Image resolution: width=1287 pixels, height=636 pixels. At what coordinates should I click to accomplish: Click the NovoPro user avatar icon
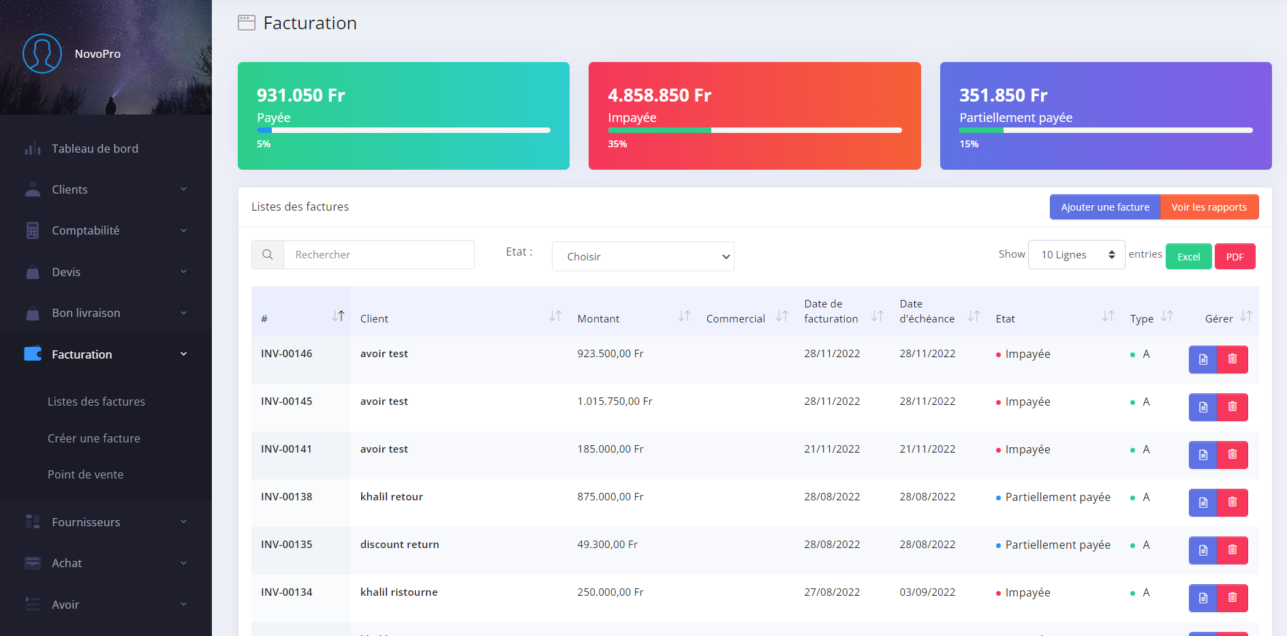42,53
